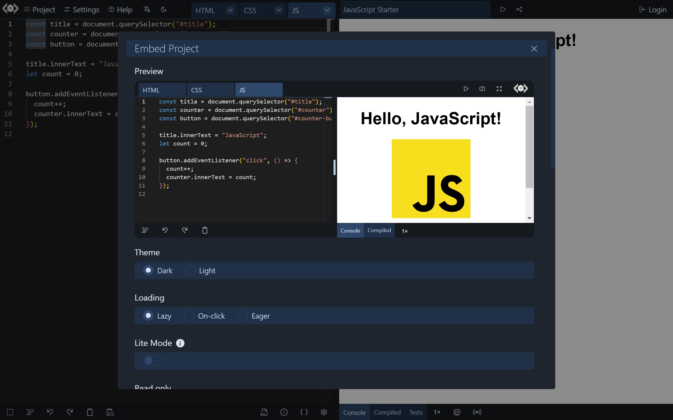The width and height of the screenshot is (673, 420).
Task: Expand the preview to fullscreen
Action: (x=499, y=89)
